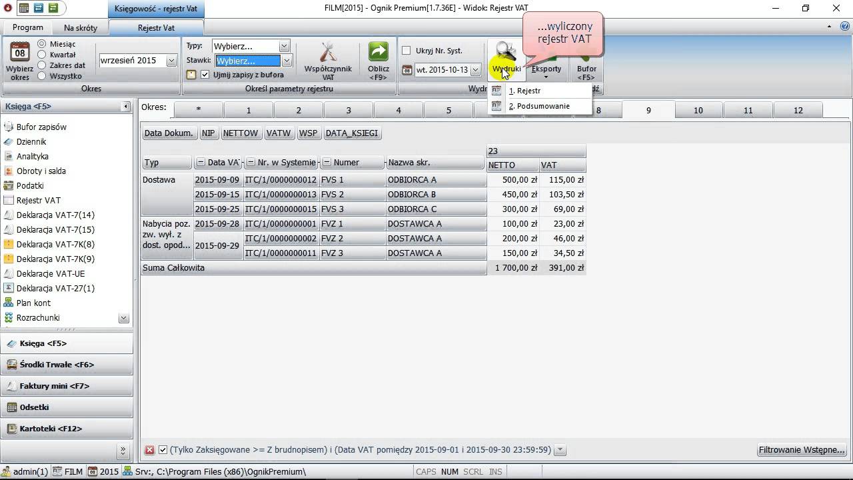This screenshot has height=480, width=853.
Task: Click the buffer note icon beside checkbox
Action: (191, 75)
